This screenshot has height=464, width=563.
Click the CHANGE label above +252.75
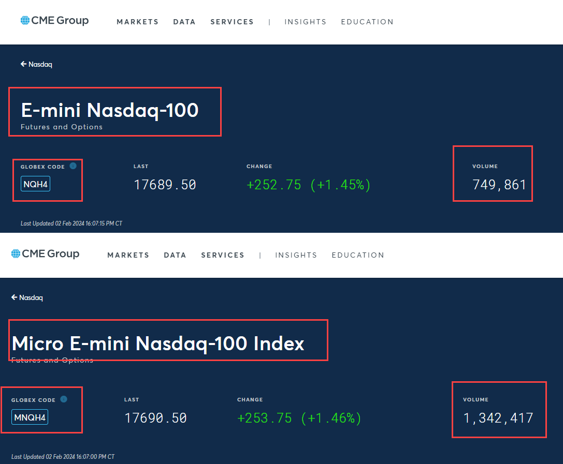[259, 167]
